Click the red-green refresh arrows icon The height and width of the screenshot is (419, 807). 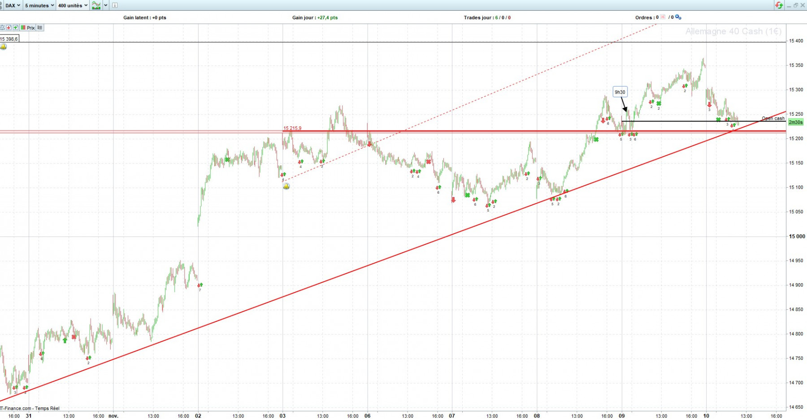[x=779, y=5]
